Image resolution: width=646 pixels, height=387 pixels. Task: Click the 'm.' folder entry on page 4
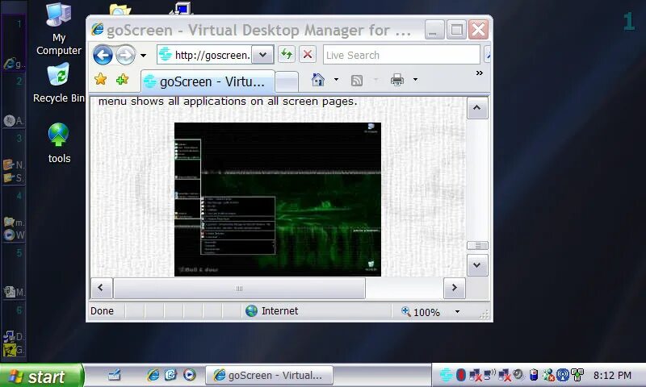14,223
